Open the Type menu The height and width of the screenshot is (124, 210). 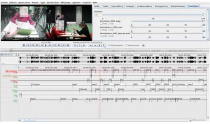[x=43, y=2]
